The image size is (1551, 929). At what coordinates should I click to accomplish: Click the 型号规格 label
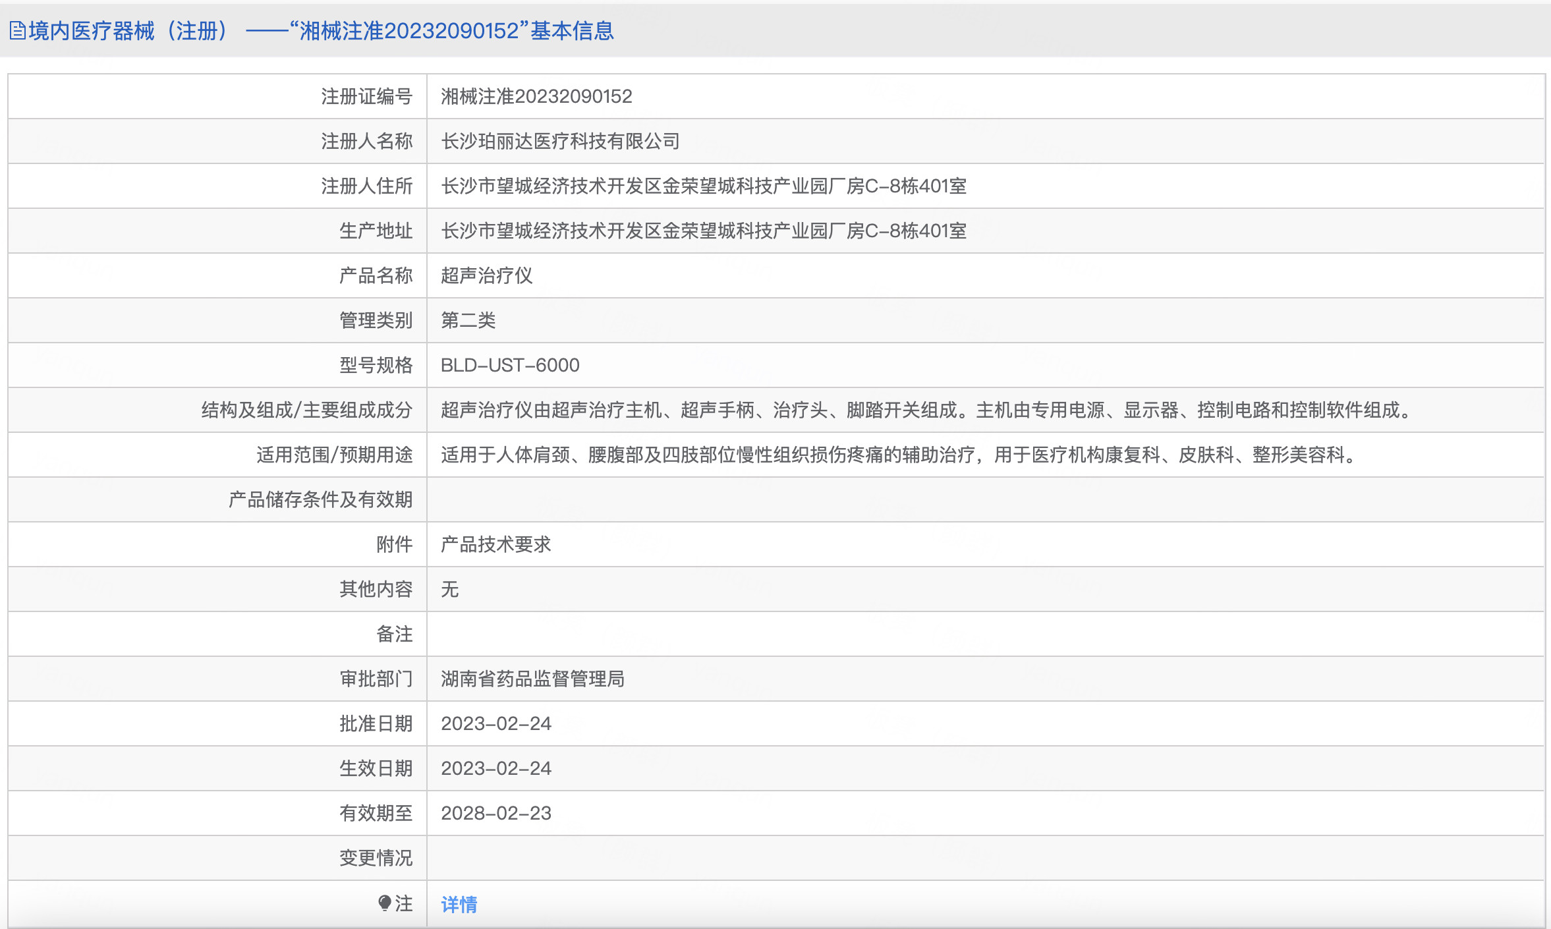point(376,365)
